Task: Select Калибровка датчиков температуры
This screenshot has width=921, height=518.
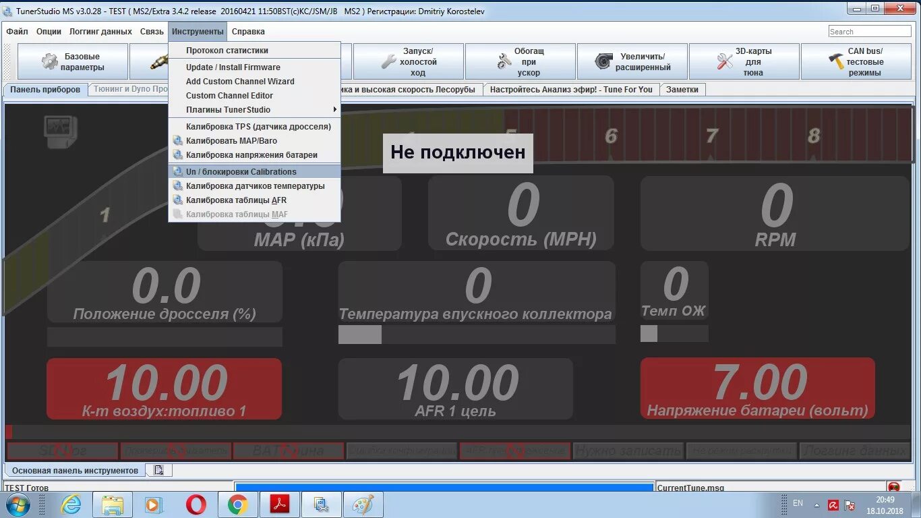Action: coord(254,185)
